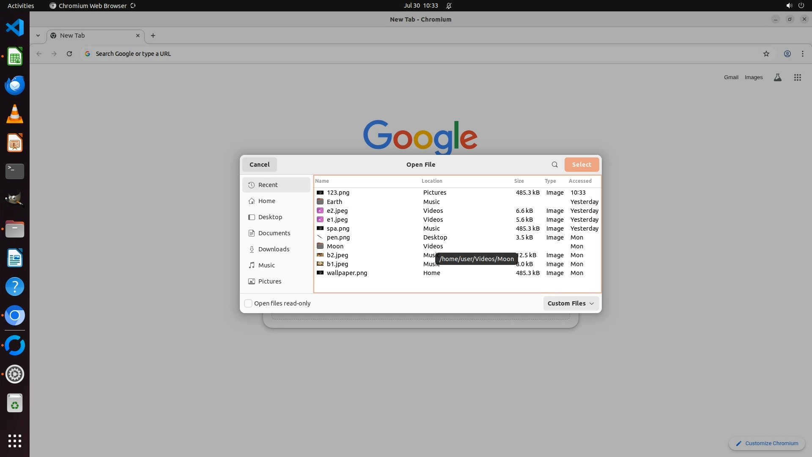The width and height of the screenshot is (812, 457).
Task: Select Recent in the sidebar
Action: coord(268,185)
